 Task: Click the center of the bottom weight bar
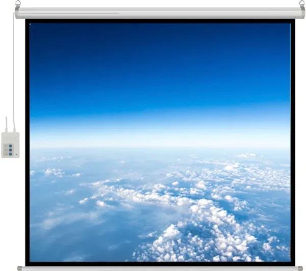click(160, 268)
